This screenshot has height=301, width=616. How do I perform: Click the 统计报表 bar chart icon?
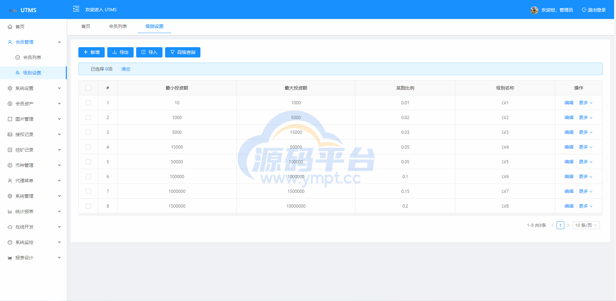click(x=10, y=211)
